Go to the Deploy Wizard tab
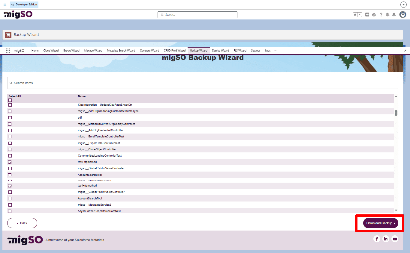 (221, 51)
